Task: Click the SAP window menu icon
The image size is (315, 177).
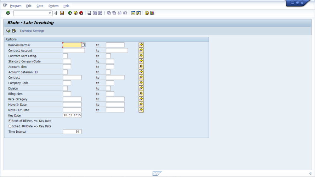Action: pos(5,5)
